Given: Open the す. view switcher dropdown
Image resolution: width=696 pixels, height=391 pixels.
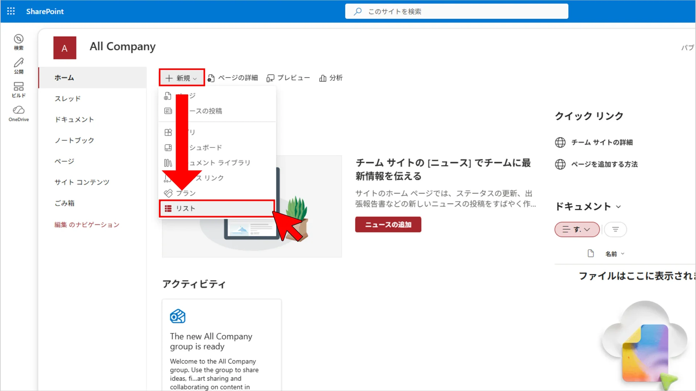Looking at the screenshot, I should coord(577,230).
